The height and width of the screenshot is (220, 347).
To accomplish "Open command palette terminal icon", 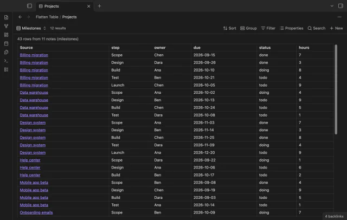I will tap(6, 61).
